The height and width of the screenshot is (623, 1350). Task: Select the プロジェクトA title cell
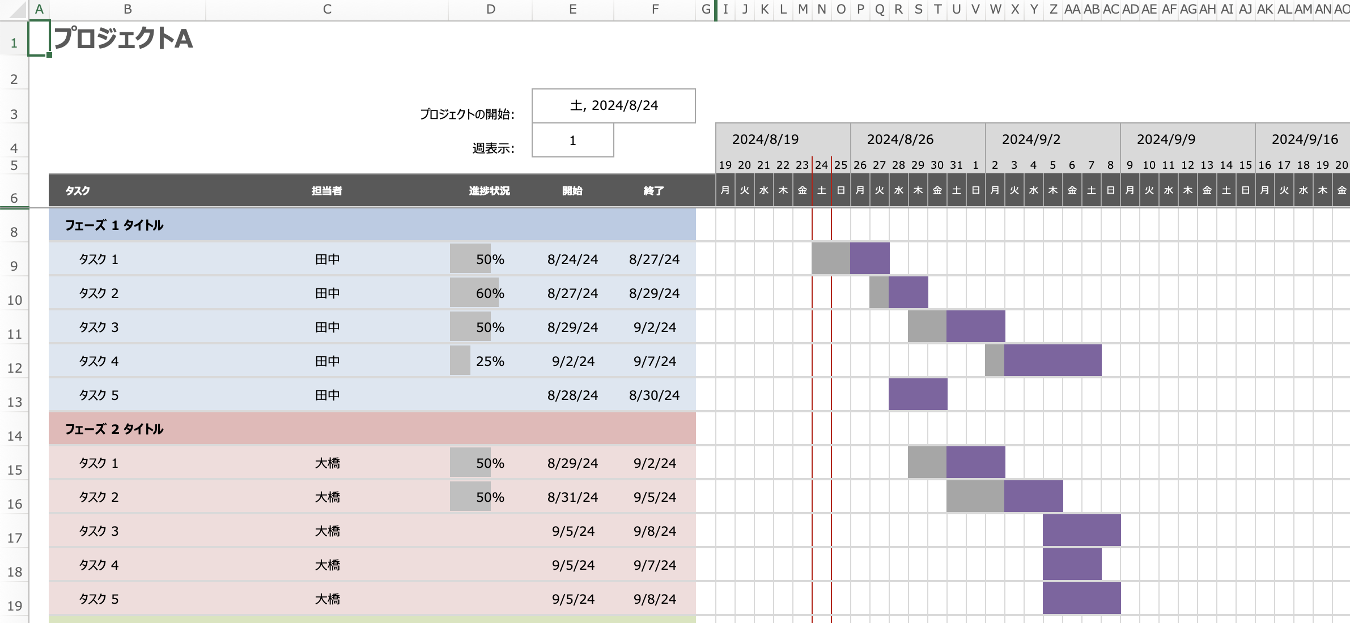(123, 39)
